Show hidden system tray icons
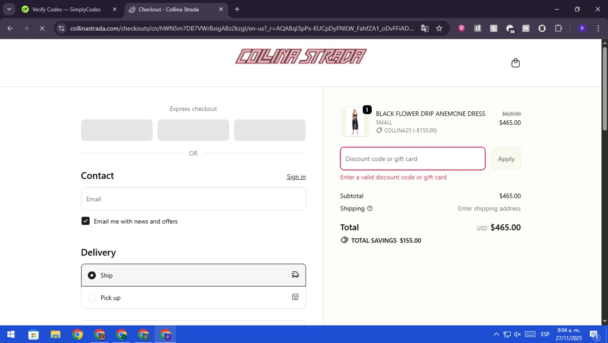The width and height of the screenshot is (608, 343). tap(496, 334)
